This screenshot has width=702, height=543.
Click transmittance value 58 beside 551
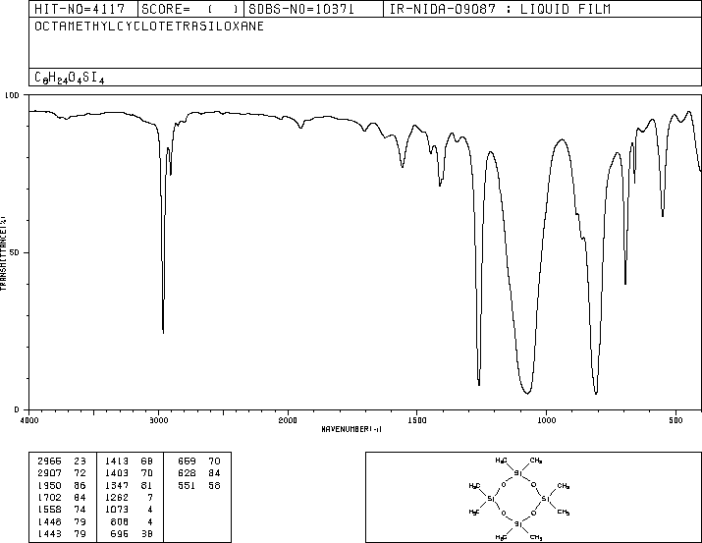point(214,486)
